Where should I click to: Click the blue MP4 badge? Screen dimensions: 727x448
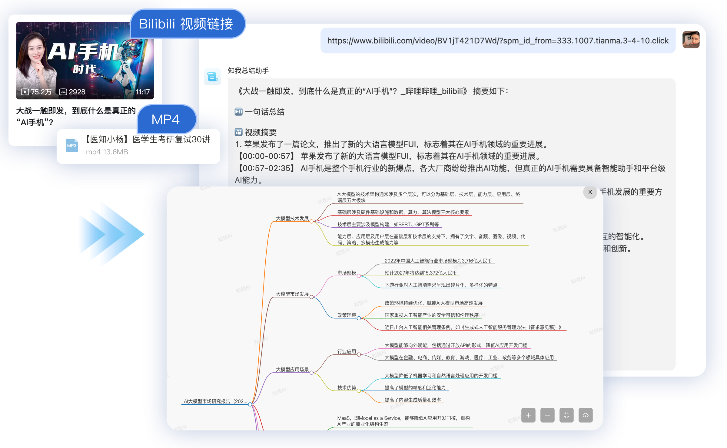pyautogui.click(x=166, y=119)
